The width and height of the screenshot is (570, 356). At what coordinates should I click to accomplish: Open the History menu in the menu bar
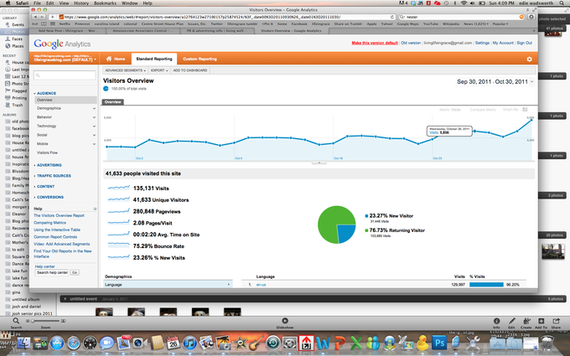click(x=81, y=3)
